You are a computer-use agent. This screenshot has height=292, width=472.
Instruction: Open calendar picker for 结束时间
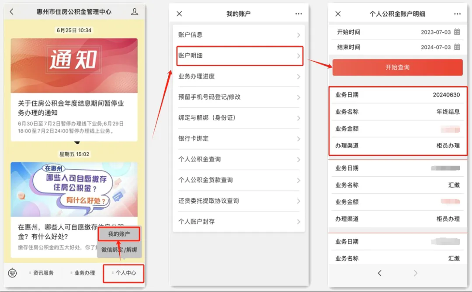pos(457,47)
